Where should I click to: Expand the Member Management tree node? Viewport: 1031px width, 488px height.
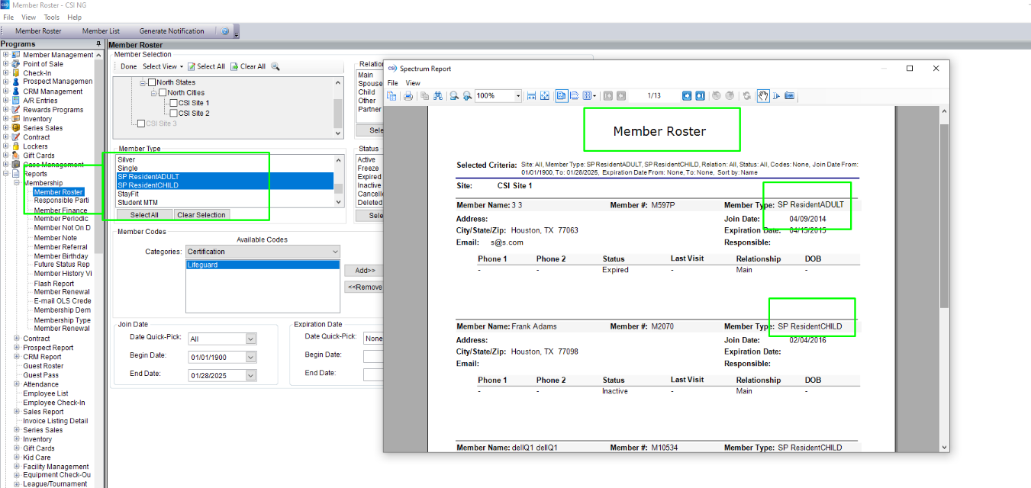pos(6,55)
